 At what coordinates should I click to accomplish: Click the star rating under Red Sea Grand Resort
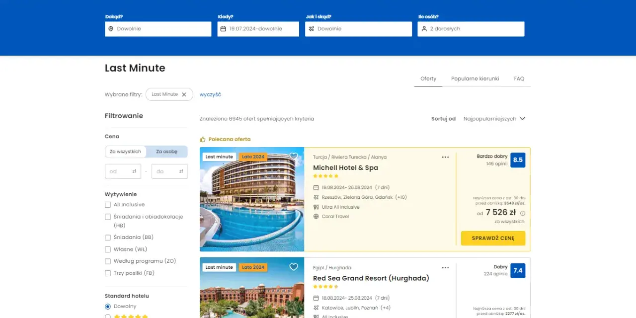pyautogui.click(x=325, y=286)
